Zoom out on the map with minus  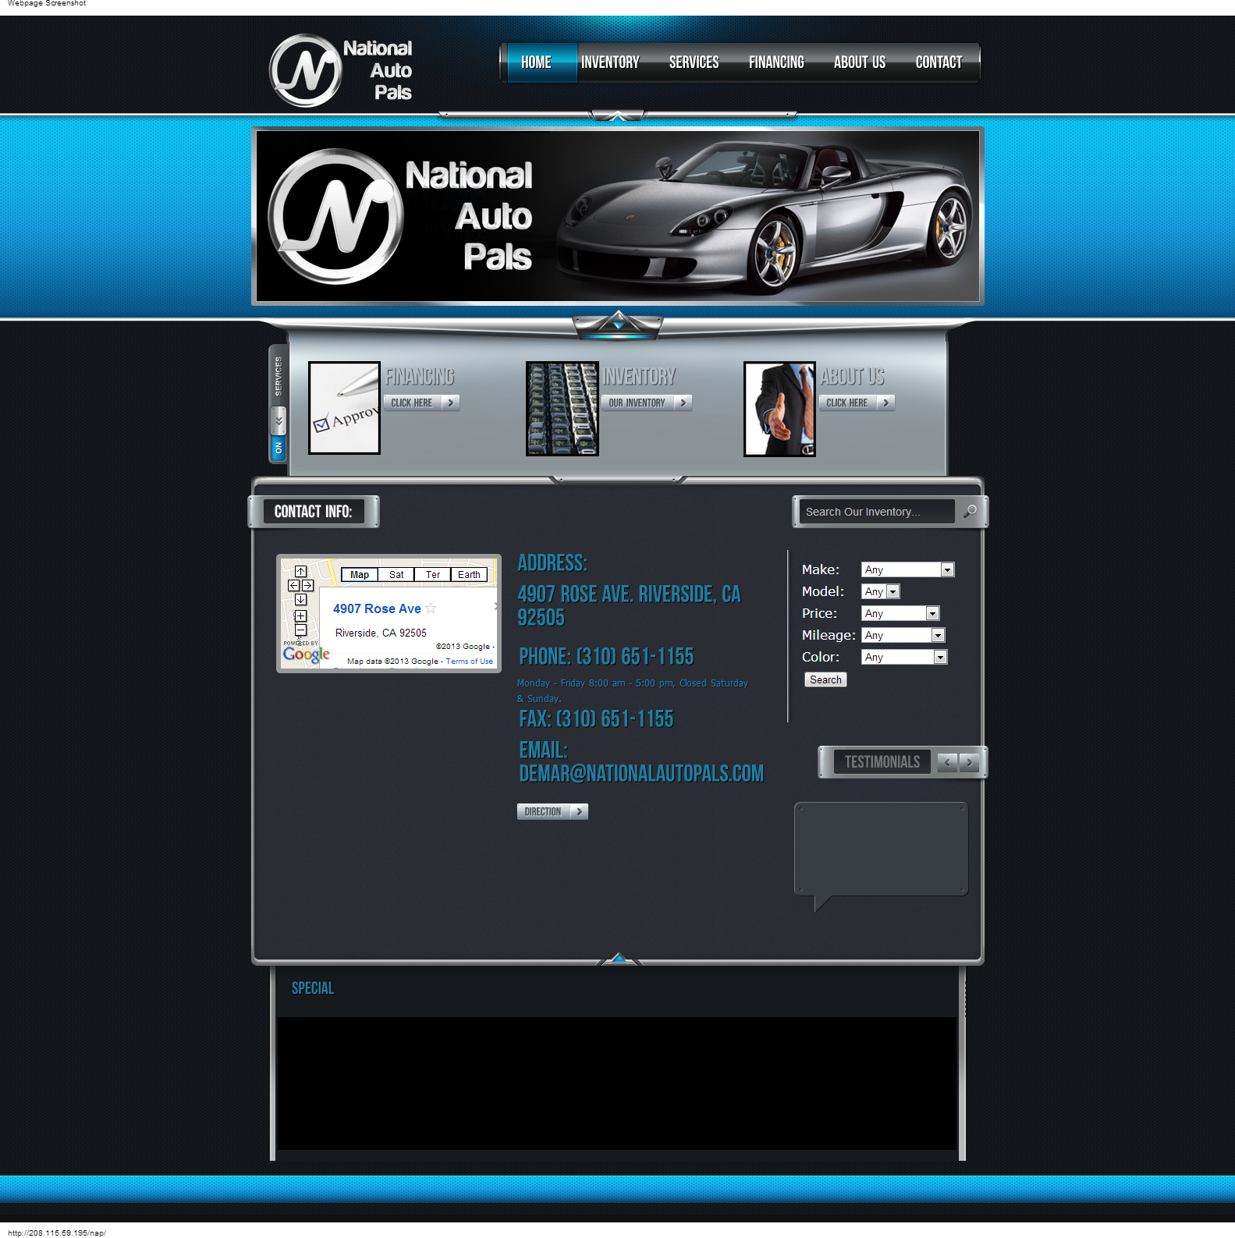coord(300,630)
